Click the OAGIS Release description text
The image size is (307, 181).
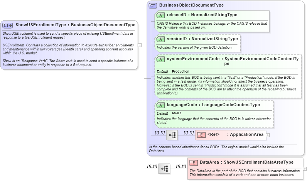(212, 25)
